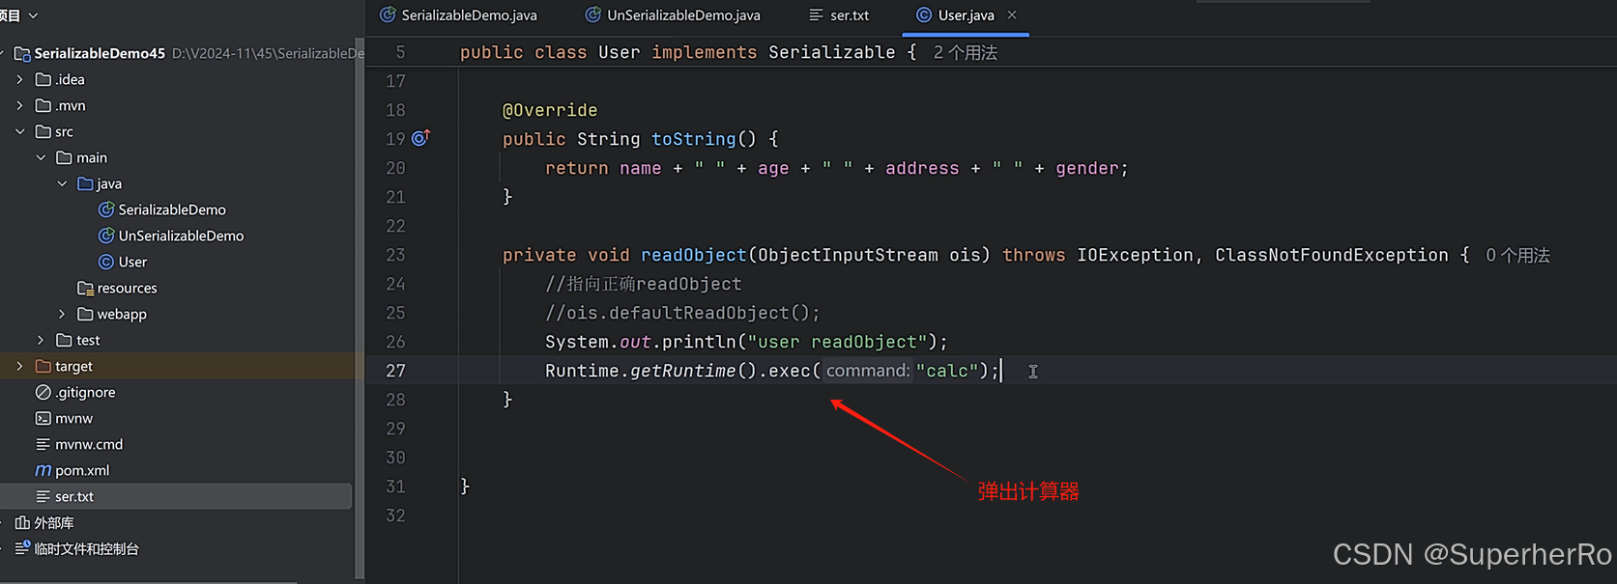Collapse the java folder
Viewport: 1617px width, 584px height.
[x=62, y=183]
